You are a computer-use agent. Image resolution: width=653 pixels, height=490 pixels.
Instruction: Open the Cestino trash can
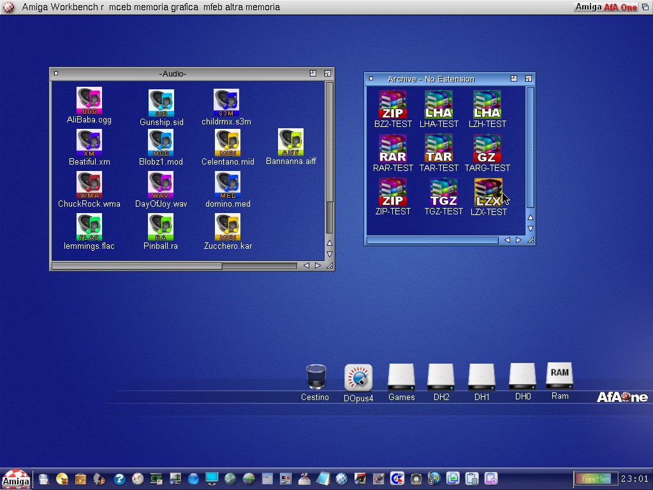tap(316, 377)
